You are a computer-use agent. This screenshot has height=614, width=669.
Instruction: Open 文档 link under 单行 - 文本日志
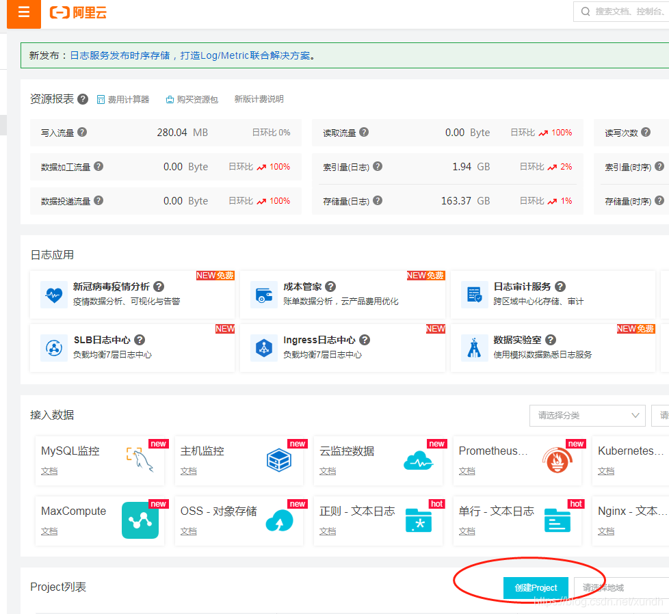(x=467, y=531)
